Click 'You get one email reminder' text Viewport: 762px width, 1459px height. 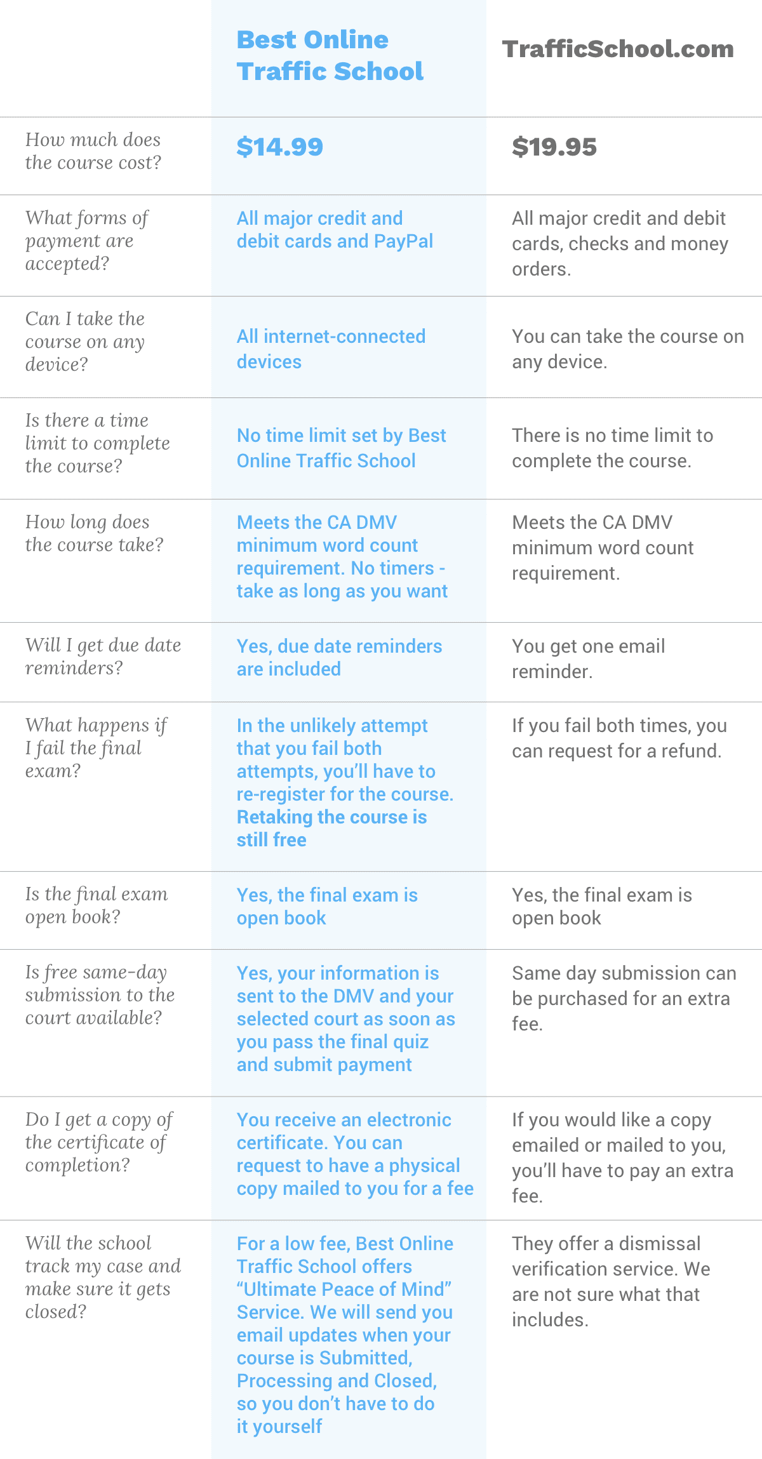point(589,658)
